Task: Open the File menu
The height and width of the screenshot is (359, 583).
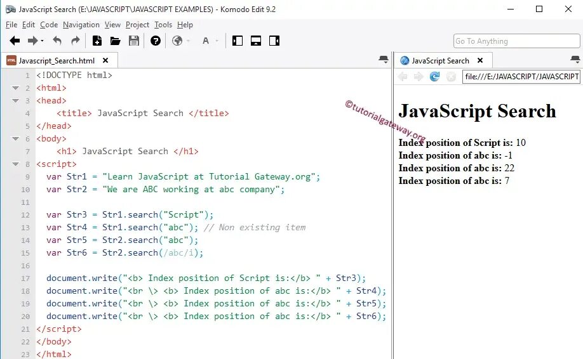Action: pos(11,25)
